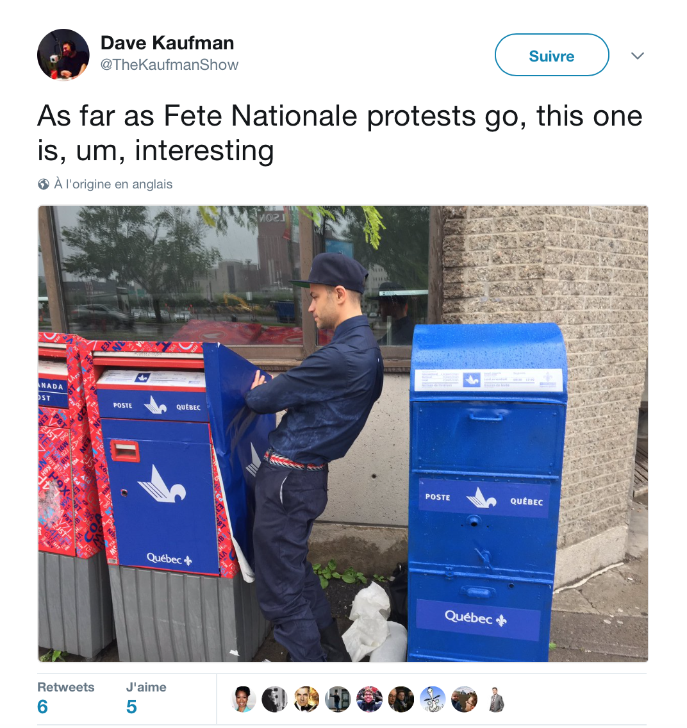Click the Dave Kaufman display name

point(167,43)
